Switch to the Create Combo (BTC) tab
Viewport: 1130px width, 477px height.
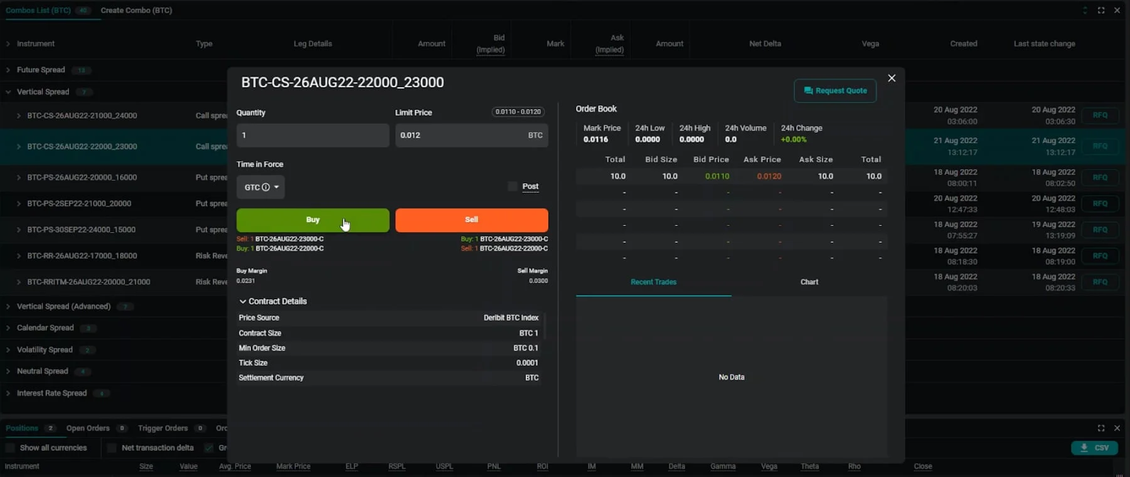[136, 10]
